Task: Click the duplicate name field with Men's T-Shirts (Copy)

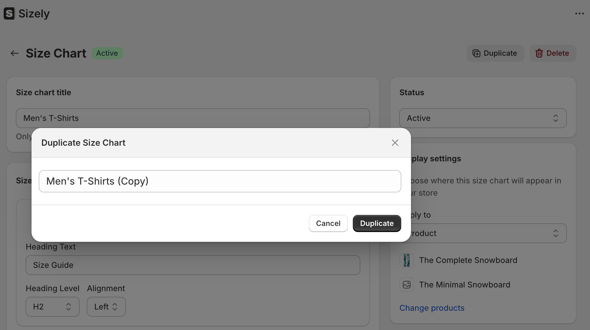Action: (220, 181)
